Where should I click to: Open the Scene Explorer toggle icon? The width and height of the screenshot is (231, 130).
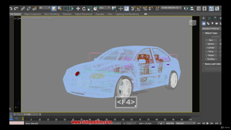[x=199, y=9]
